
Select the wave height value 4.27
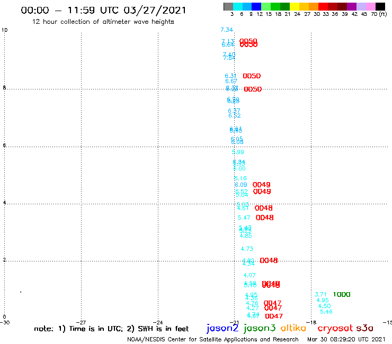(x=253, y=308)
